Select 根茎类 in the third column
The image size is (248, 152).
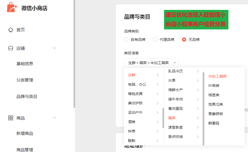coord(214,95)
